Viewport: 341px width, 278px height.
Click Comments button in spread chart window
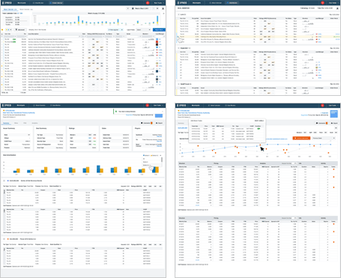pos(322,123)
